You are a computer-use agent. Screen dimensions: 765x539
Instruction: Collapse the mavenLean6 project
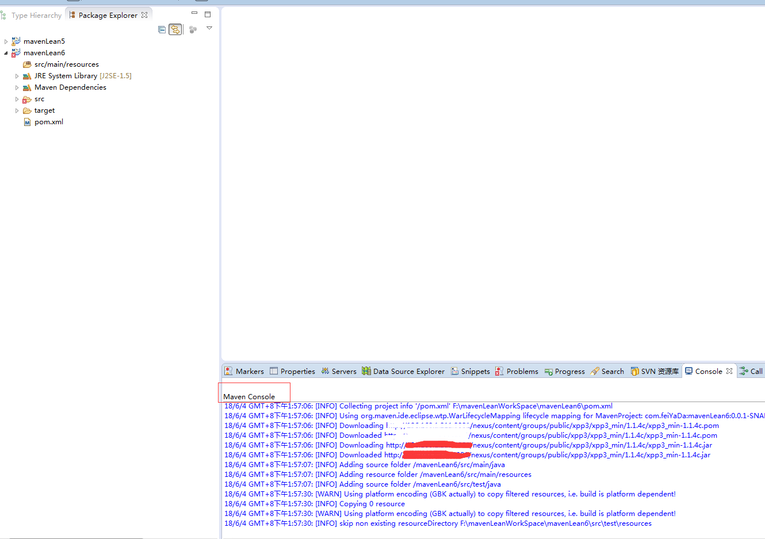[6, 53]
